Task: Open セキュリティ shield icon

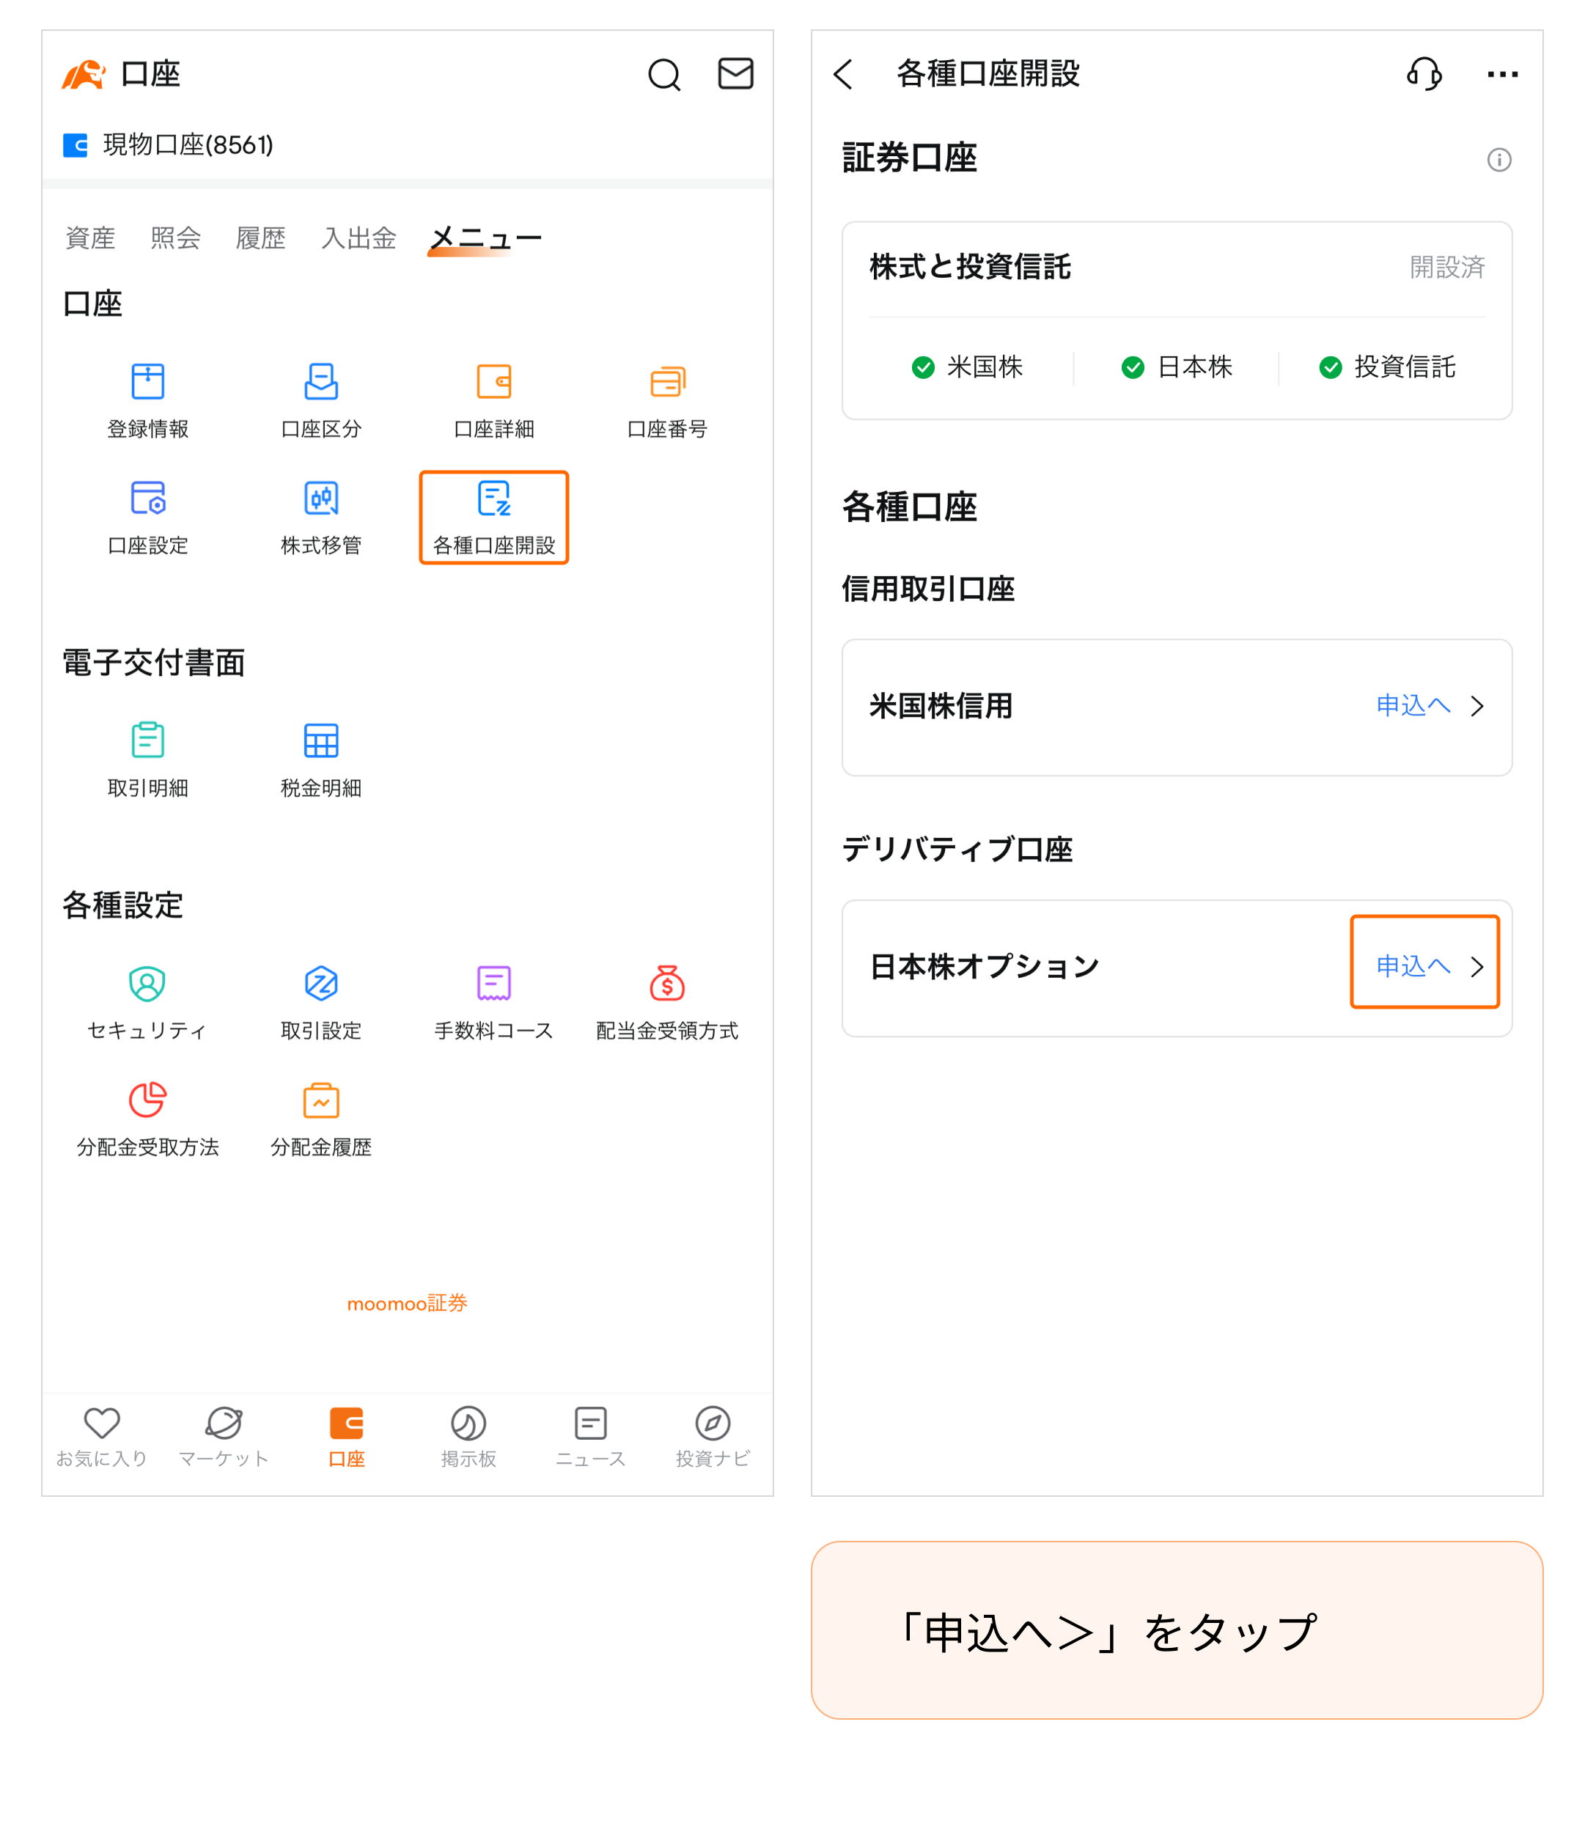Action: (x=147, y=983)
